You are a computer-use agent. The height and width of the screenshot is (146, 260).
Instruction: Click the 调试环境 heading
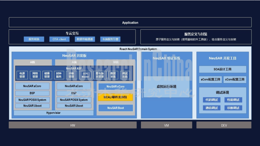pyautogui.click(x=222, y=92)
